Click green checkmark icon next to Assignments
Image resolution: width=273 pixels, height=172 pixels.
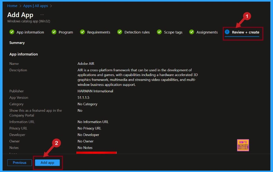point(192,32)
